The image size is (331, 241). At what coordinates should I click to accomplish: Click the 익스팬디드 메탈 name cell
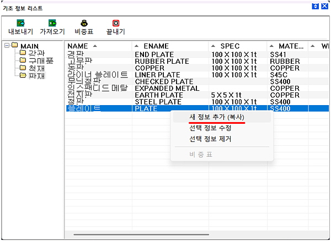tap(97, 88)
